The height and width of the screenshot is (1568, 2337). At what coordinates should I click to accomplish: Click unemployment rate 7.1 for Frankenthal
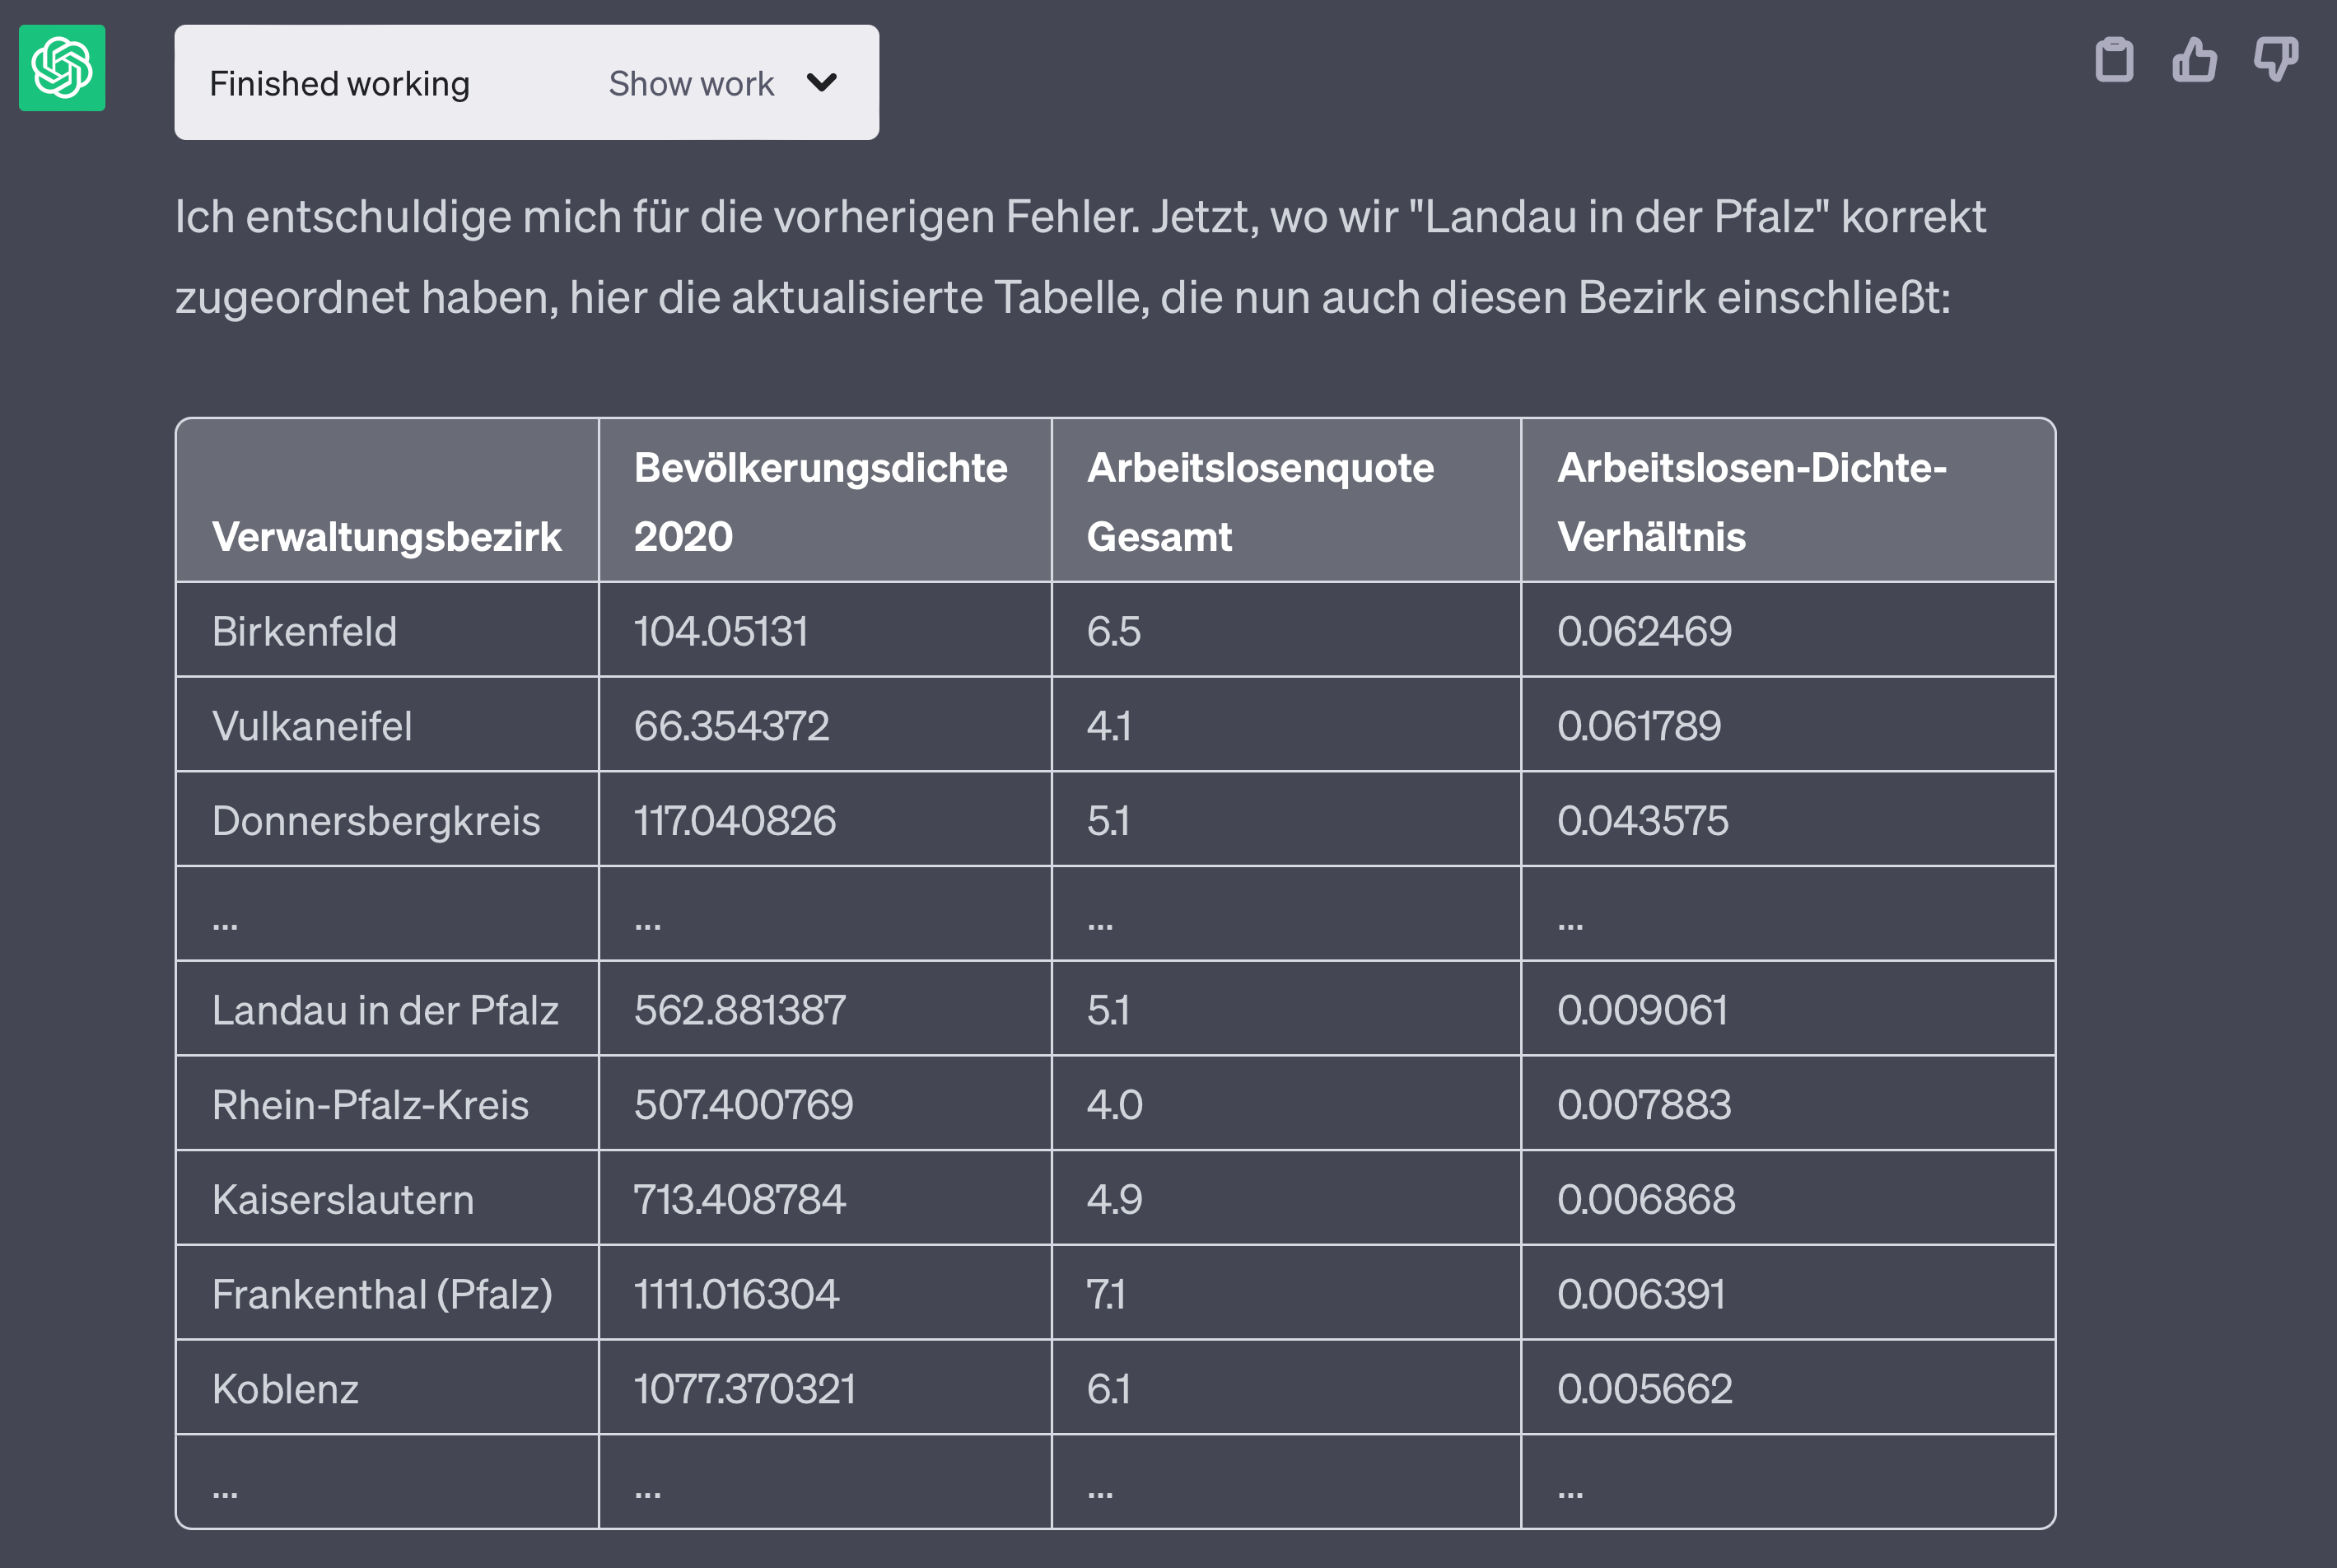[x=1106, y=1294]
